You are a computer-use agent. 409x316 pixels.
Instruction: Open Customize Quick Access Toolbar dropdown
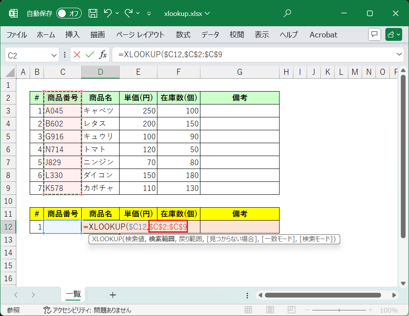(149, 13)
